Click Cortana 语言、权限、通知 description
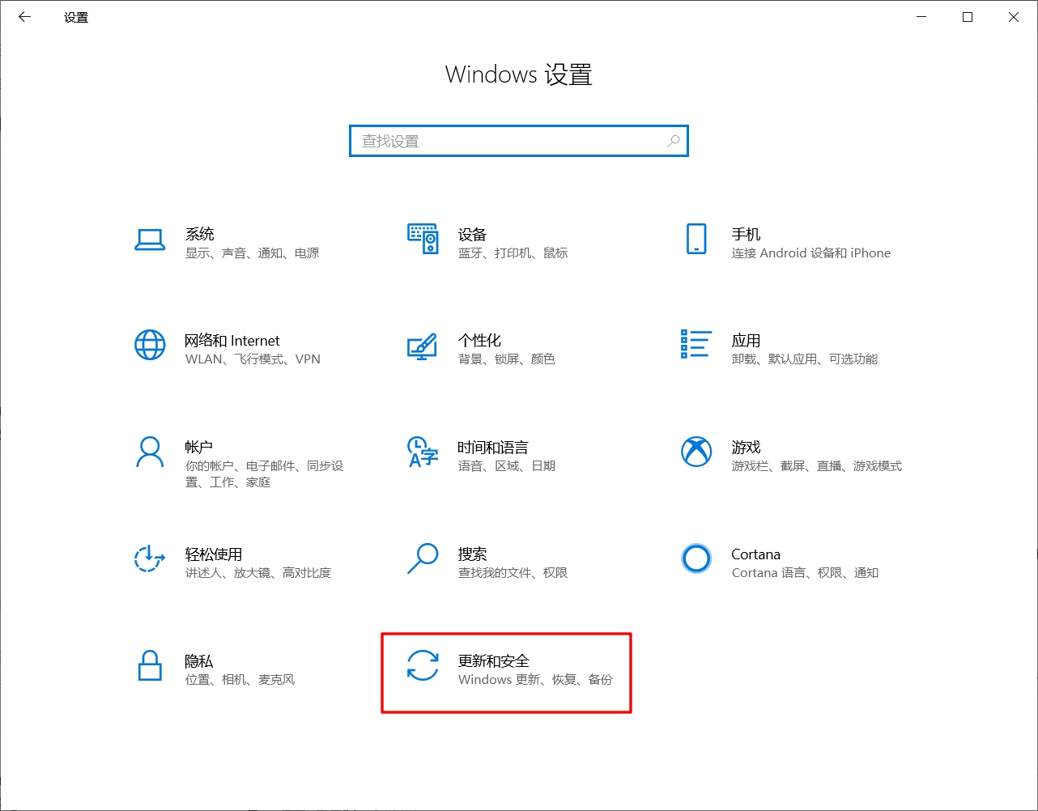 coord(805,573)
